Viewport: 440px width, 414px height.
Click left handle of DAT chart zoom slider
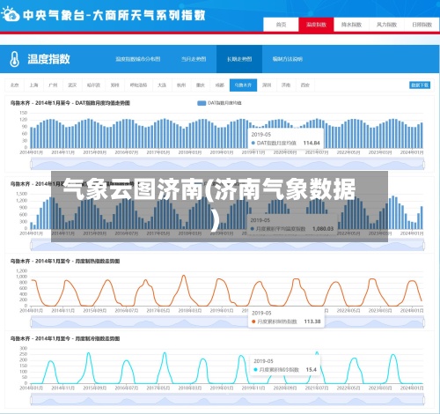click(x=31, y=165)
